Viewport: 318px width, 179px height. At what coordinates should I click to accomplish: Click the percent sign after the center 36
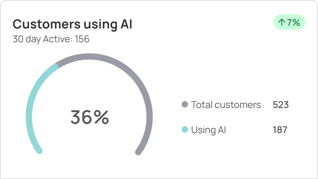point(101,117)
